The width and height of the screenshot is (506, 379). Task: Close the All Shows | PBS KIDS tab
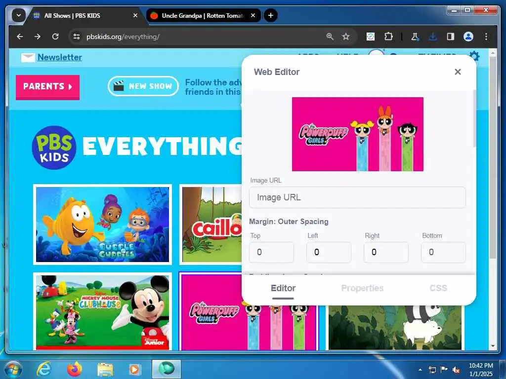(135, 15)
